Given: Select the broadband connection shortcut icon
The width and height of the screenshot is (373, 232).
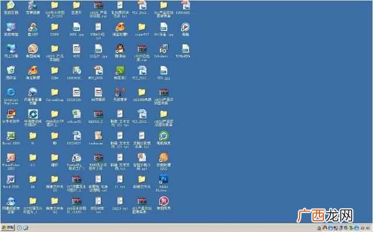Looking at the screenshot, I should click(33, 5).
